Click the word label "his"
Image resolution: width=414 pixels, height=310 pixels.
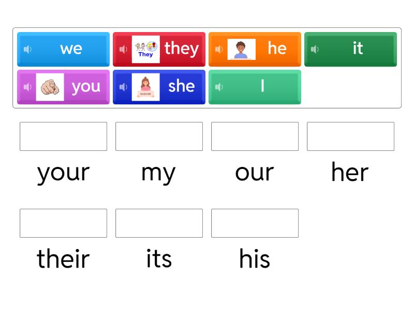click(x=255, y=259)
